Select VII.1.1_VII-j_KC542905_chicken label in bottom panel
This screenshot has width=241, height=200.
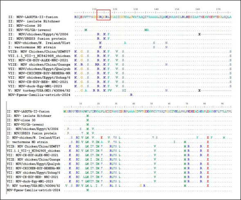[x=34, y=151]
